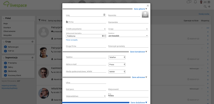This screenshot has width=214, height=104.
Task: Collapse the Dane kontaktowe section
Action: pos(138,52)
